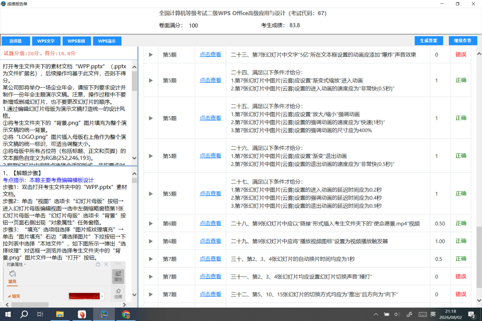Click the results table vertical scrollbar thumb
The height and width of the screenshot is (321, 482).
(x=479, y=257)
